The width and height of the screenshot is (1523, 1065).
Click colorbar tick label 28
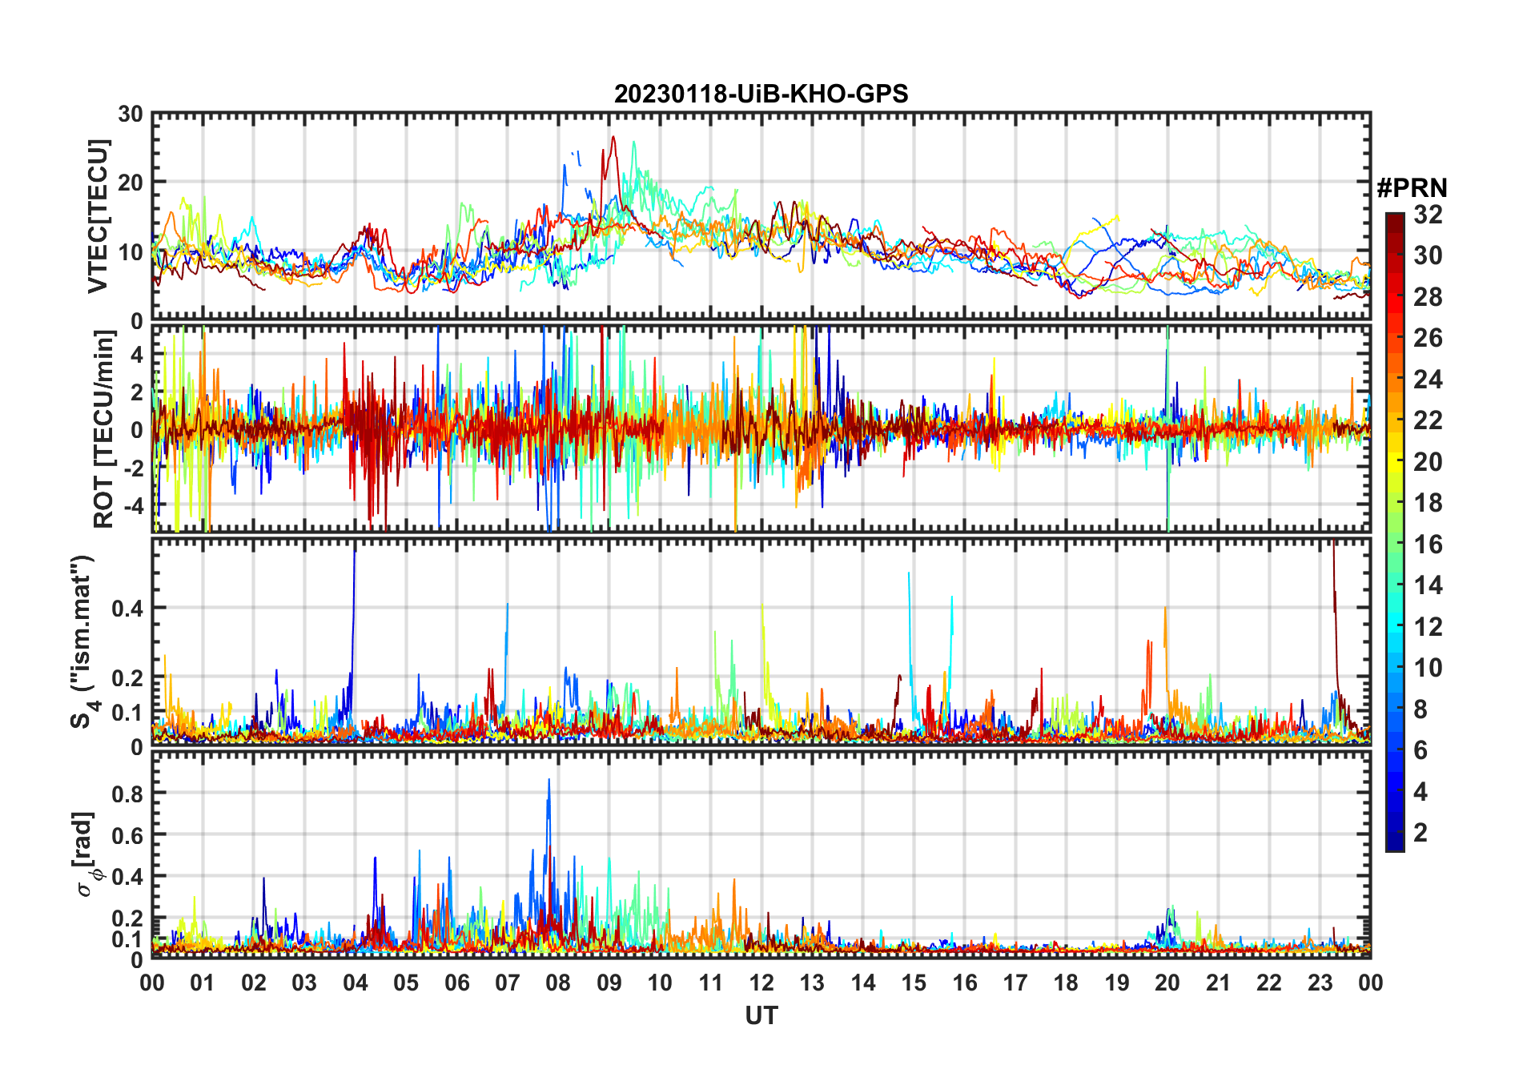coord(1428,297)
